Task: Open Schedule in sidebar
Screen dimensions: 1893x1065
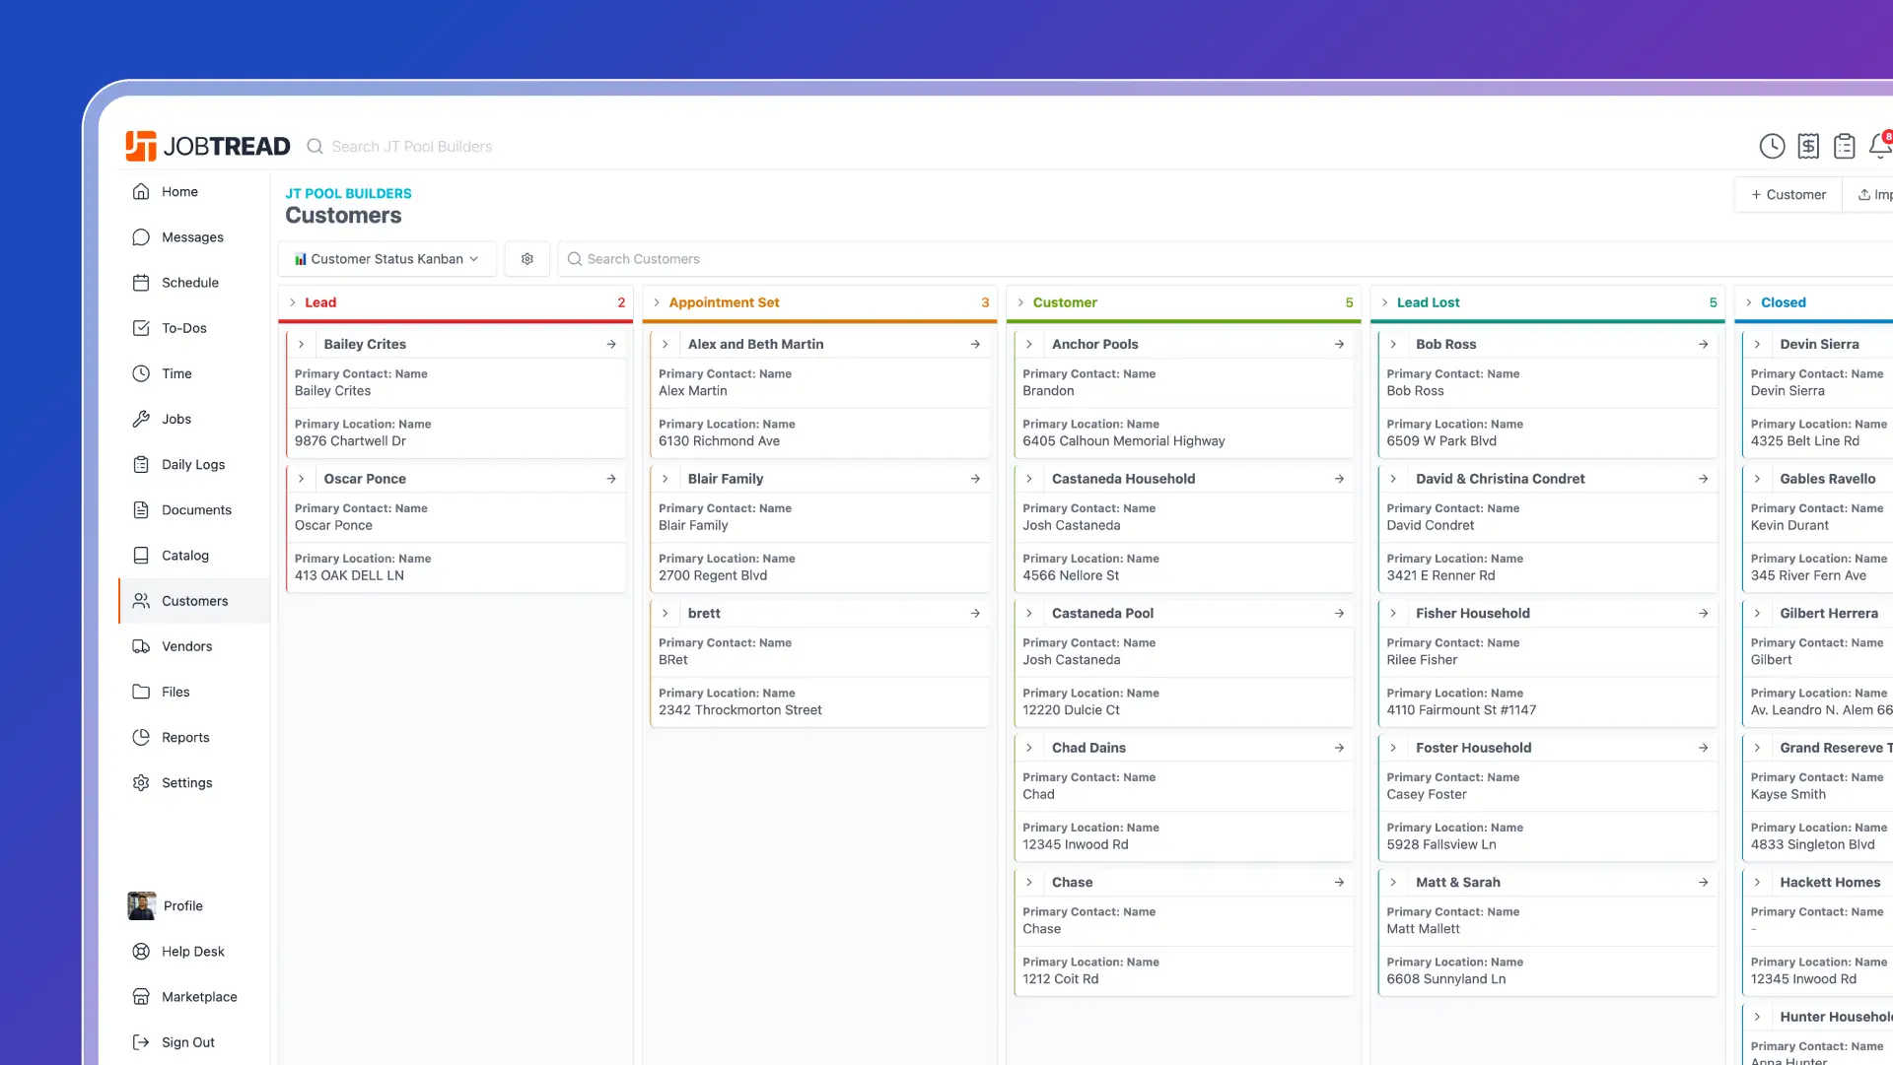Action: pyautogui.click(x=194, y=283)
